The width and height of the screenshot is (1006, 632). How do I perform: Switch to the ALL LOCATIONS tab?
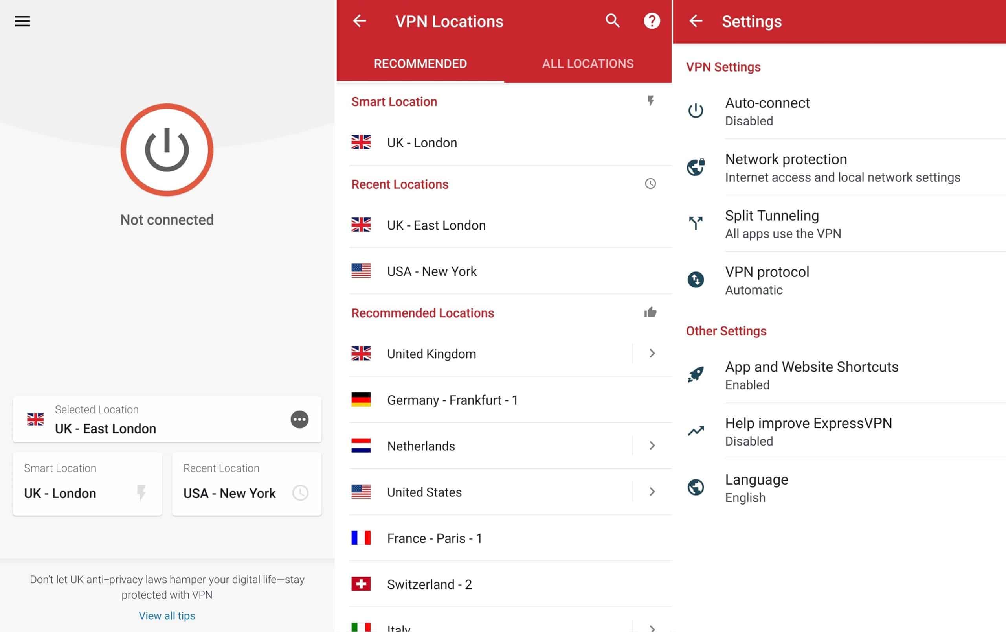point(587,64)
